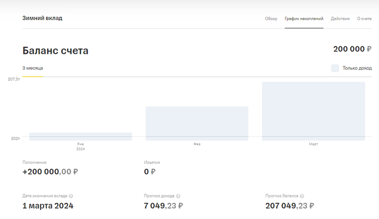379x219 pixels.
Task: Click the "Янв 2024" axis label
Action: pos(80,146)
